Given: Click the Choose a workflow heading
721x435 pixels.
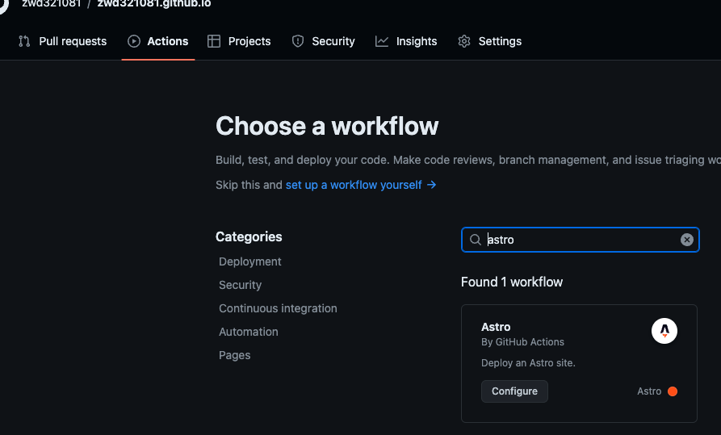Looking at the screenshot, I should tap(327, 126).
